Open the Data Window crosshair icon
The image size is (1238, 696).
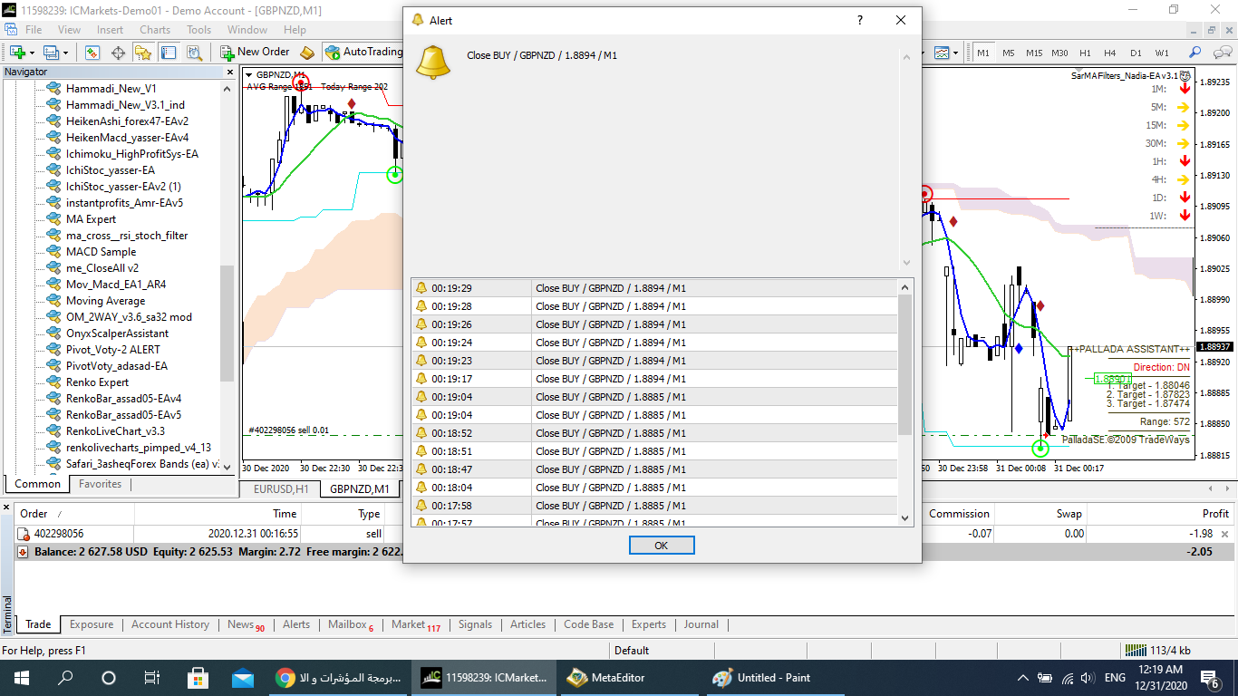[x=118, y=53]
